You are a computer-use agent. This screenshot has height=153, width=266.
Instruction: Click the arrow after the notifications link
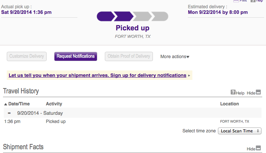(189, 75)
